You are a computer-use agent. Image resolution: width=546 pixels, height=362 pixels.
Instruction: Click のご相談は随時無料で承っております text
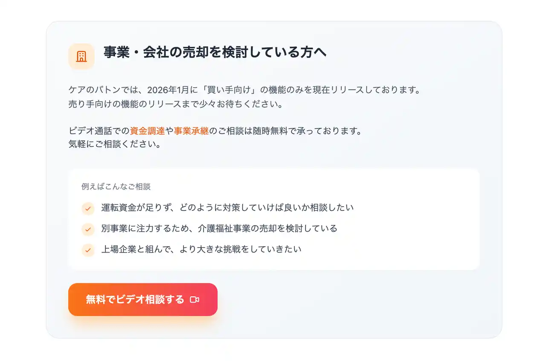(x=285, y=131)
